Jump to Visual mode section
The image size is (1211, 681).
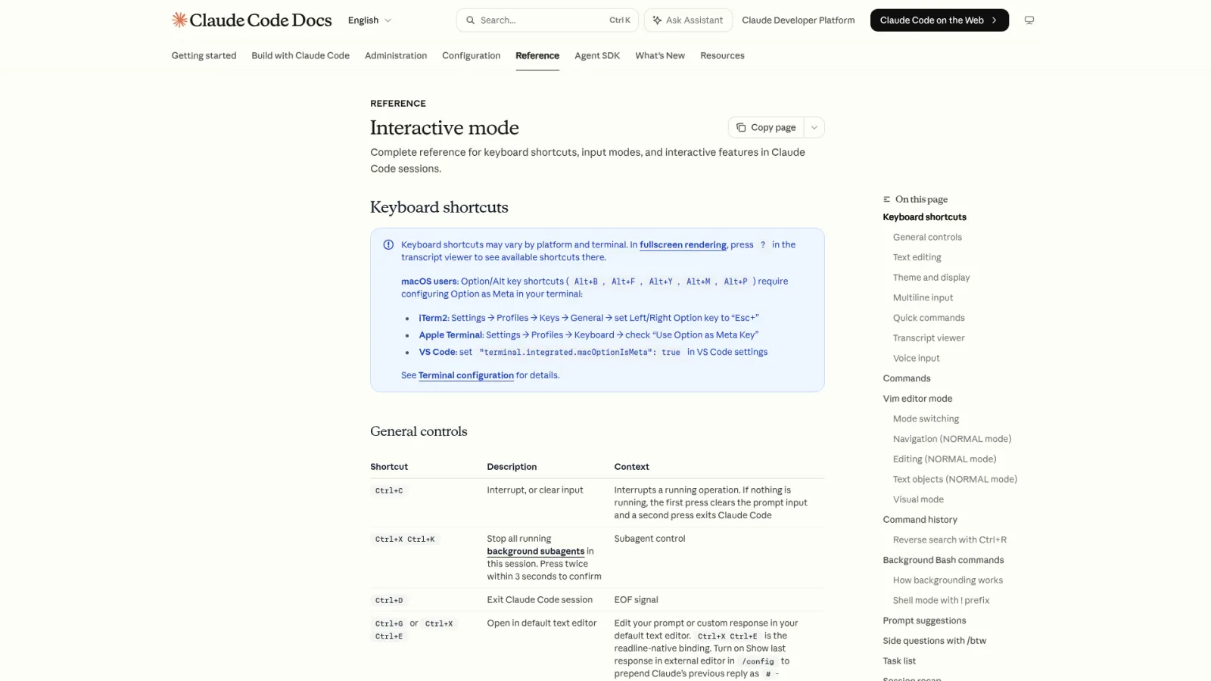(x=918, y=500)
